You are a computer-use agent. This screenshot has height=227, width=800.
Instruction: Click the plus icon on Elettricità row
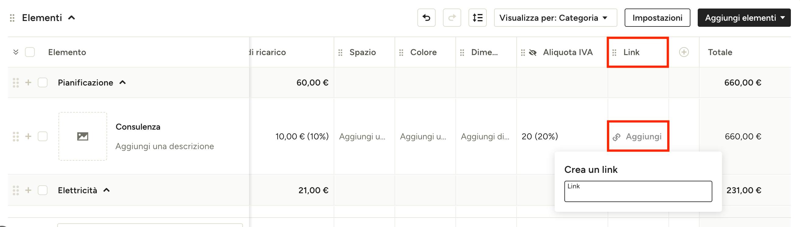tap(28, 190)
